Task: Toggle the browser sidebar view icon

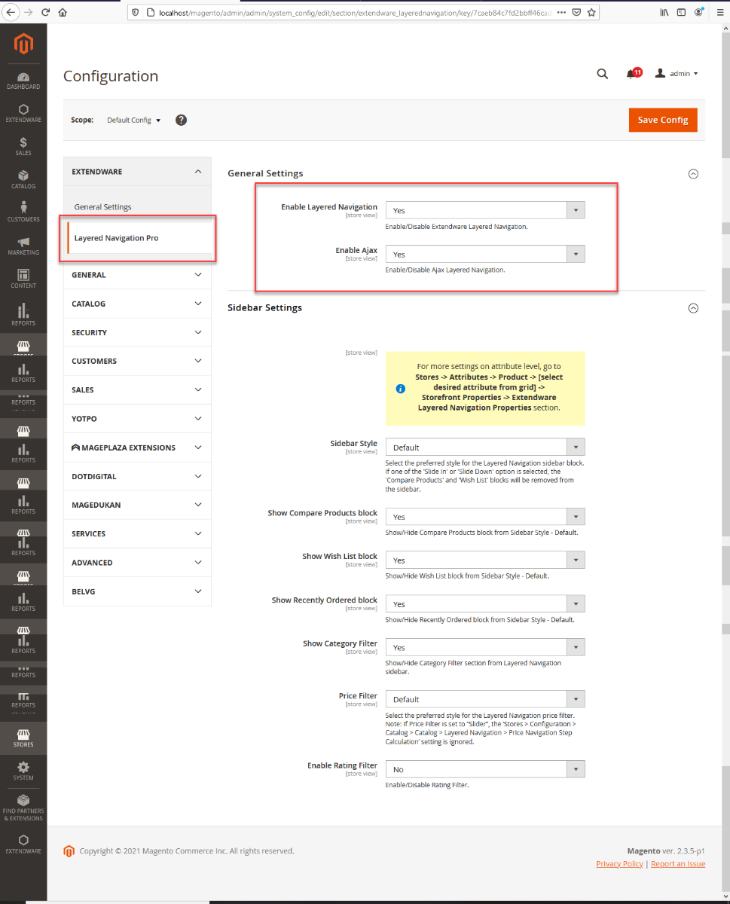Action: pos(681,12)
